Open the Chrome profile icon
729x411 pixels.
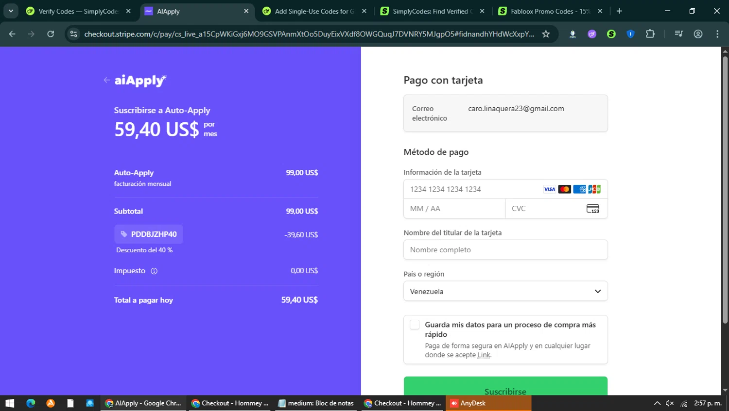(698, 34)
